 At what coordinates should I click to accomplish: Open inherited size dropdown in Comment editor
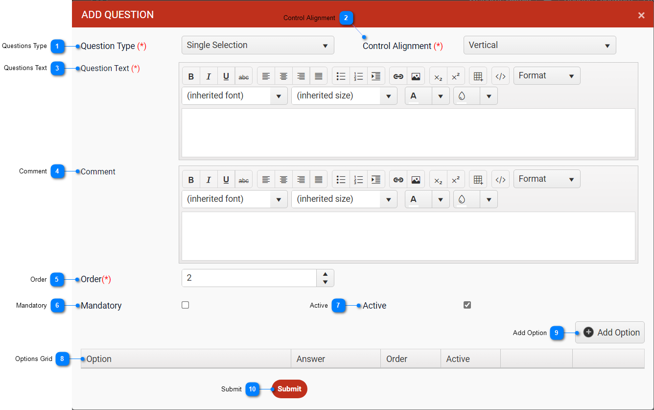pyautogui.click(x=344, y=199)
